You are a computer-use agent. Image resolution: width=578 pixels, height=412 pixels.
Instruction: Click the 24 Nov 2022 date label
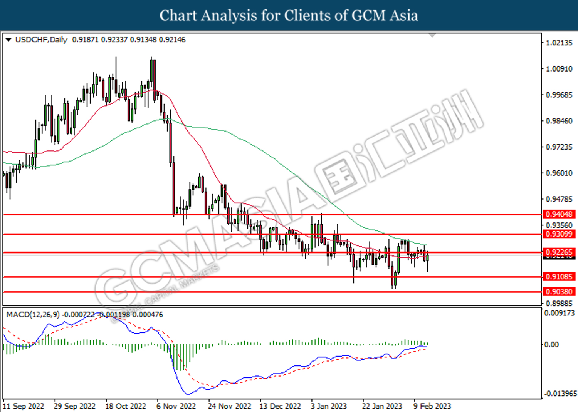(x=229, y=406)
